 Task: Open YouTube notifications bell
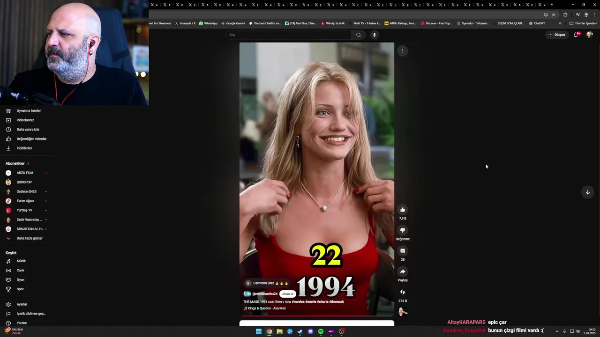(x=576, y=35)
